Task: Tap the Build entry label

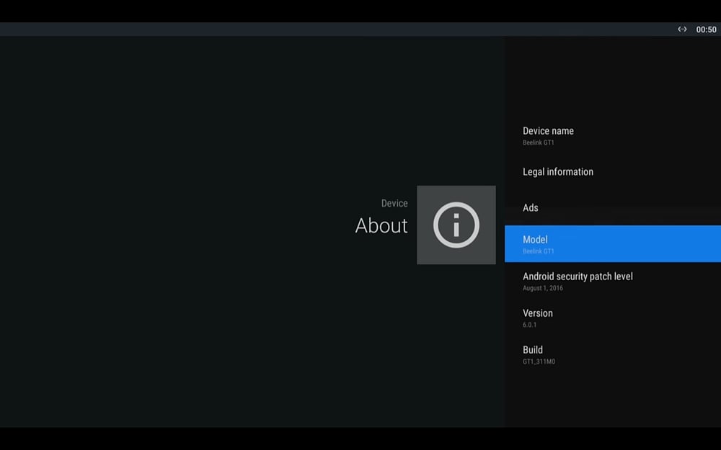Action: 533,350
